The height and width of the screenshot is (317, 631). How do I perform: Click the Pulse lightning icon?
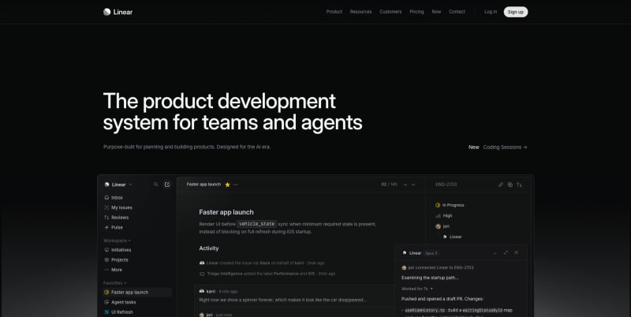(106, 227)
